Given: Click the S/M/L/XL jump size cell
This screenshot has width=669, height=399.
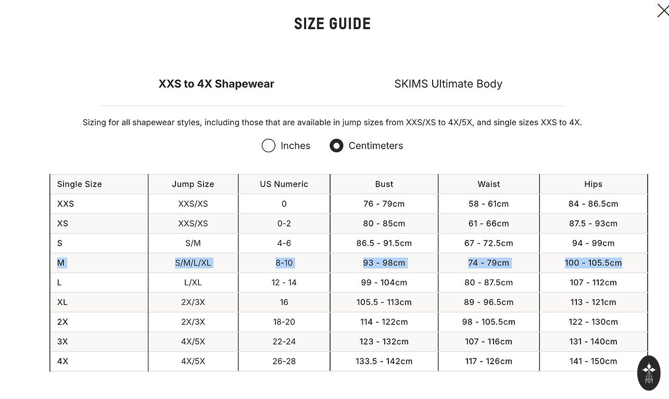Looking at the screenshot, I should [x=193, y=263].
